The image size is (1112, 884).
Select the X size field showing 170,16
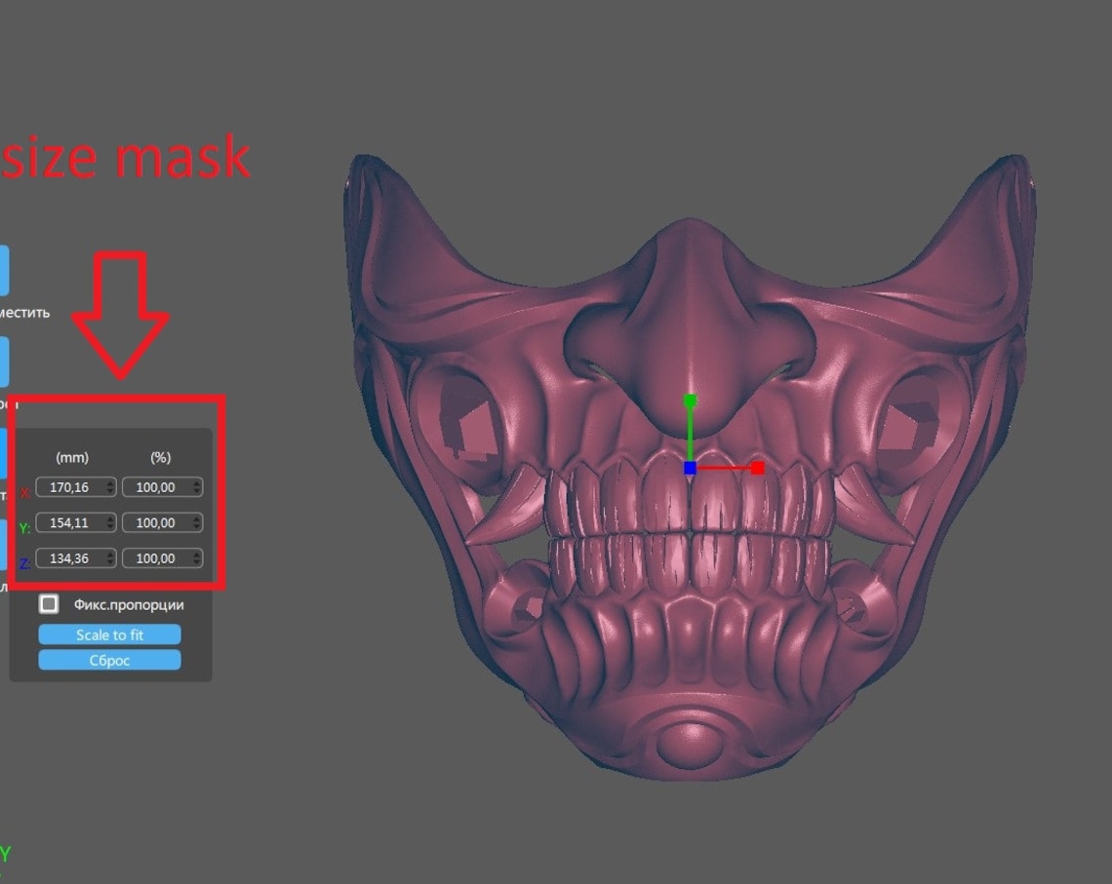70,486
